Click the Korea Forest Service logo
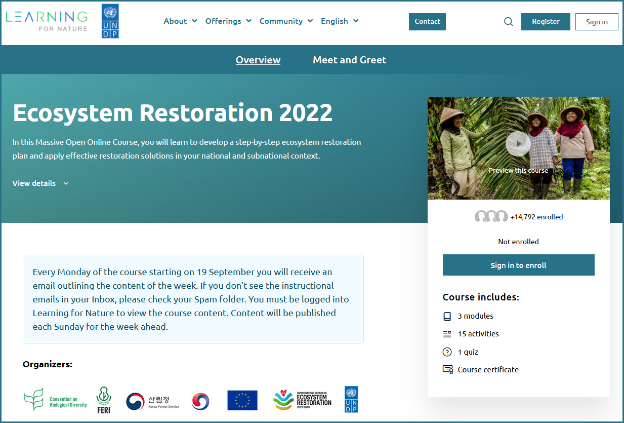Viewport: 624px width, 423px height. pos(153,402)
